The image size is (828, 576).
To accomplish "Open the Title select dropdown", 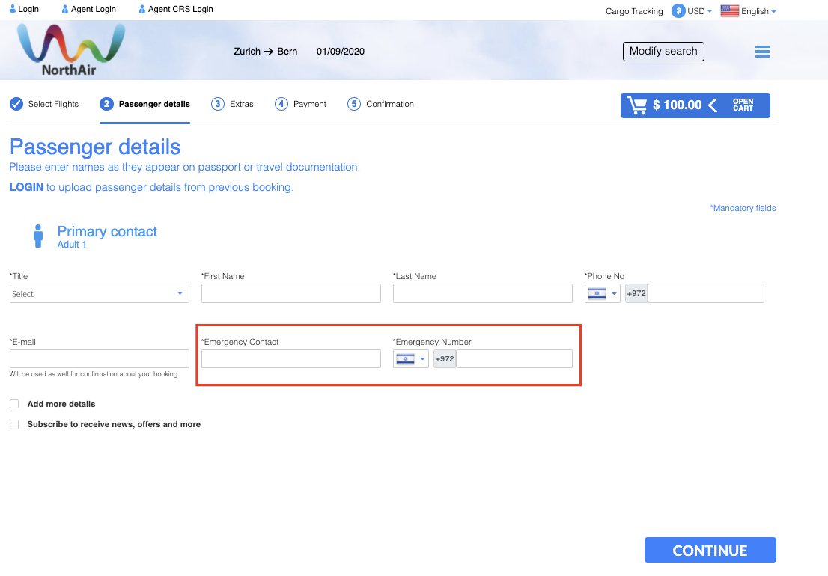I will [x=99, y=294].
